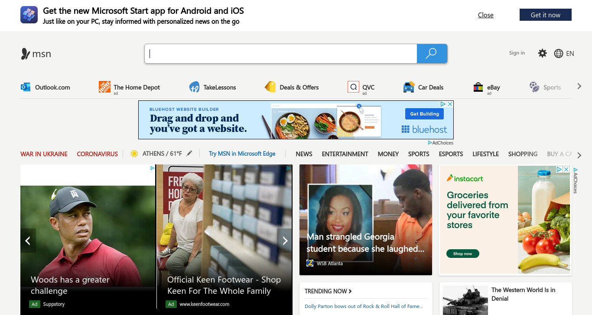Click the Microsoft Start app icon

tap(29, 15)
